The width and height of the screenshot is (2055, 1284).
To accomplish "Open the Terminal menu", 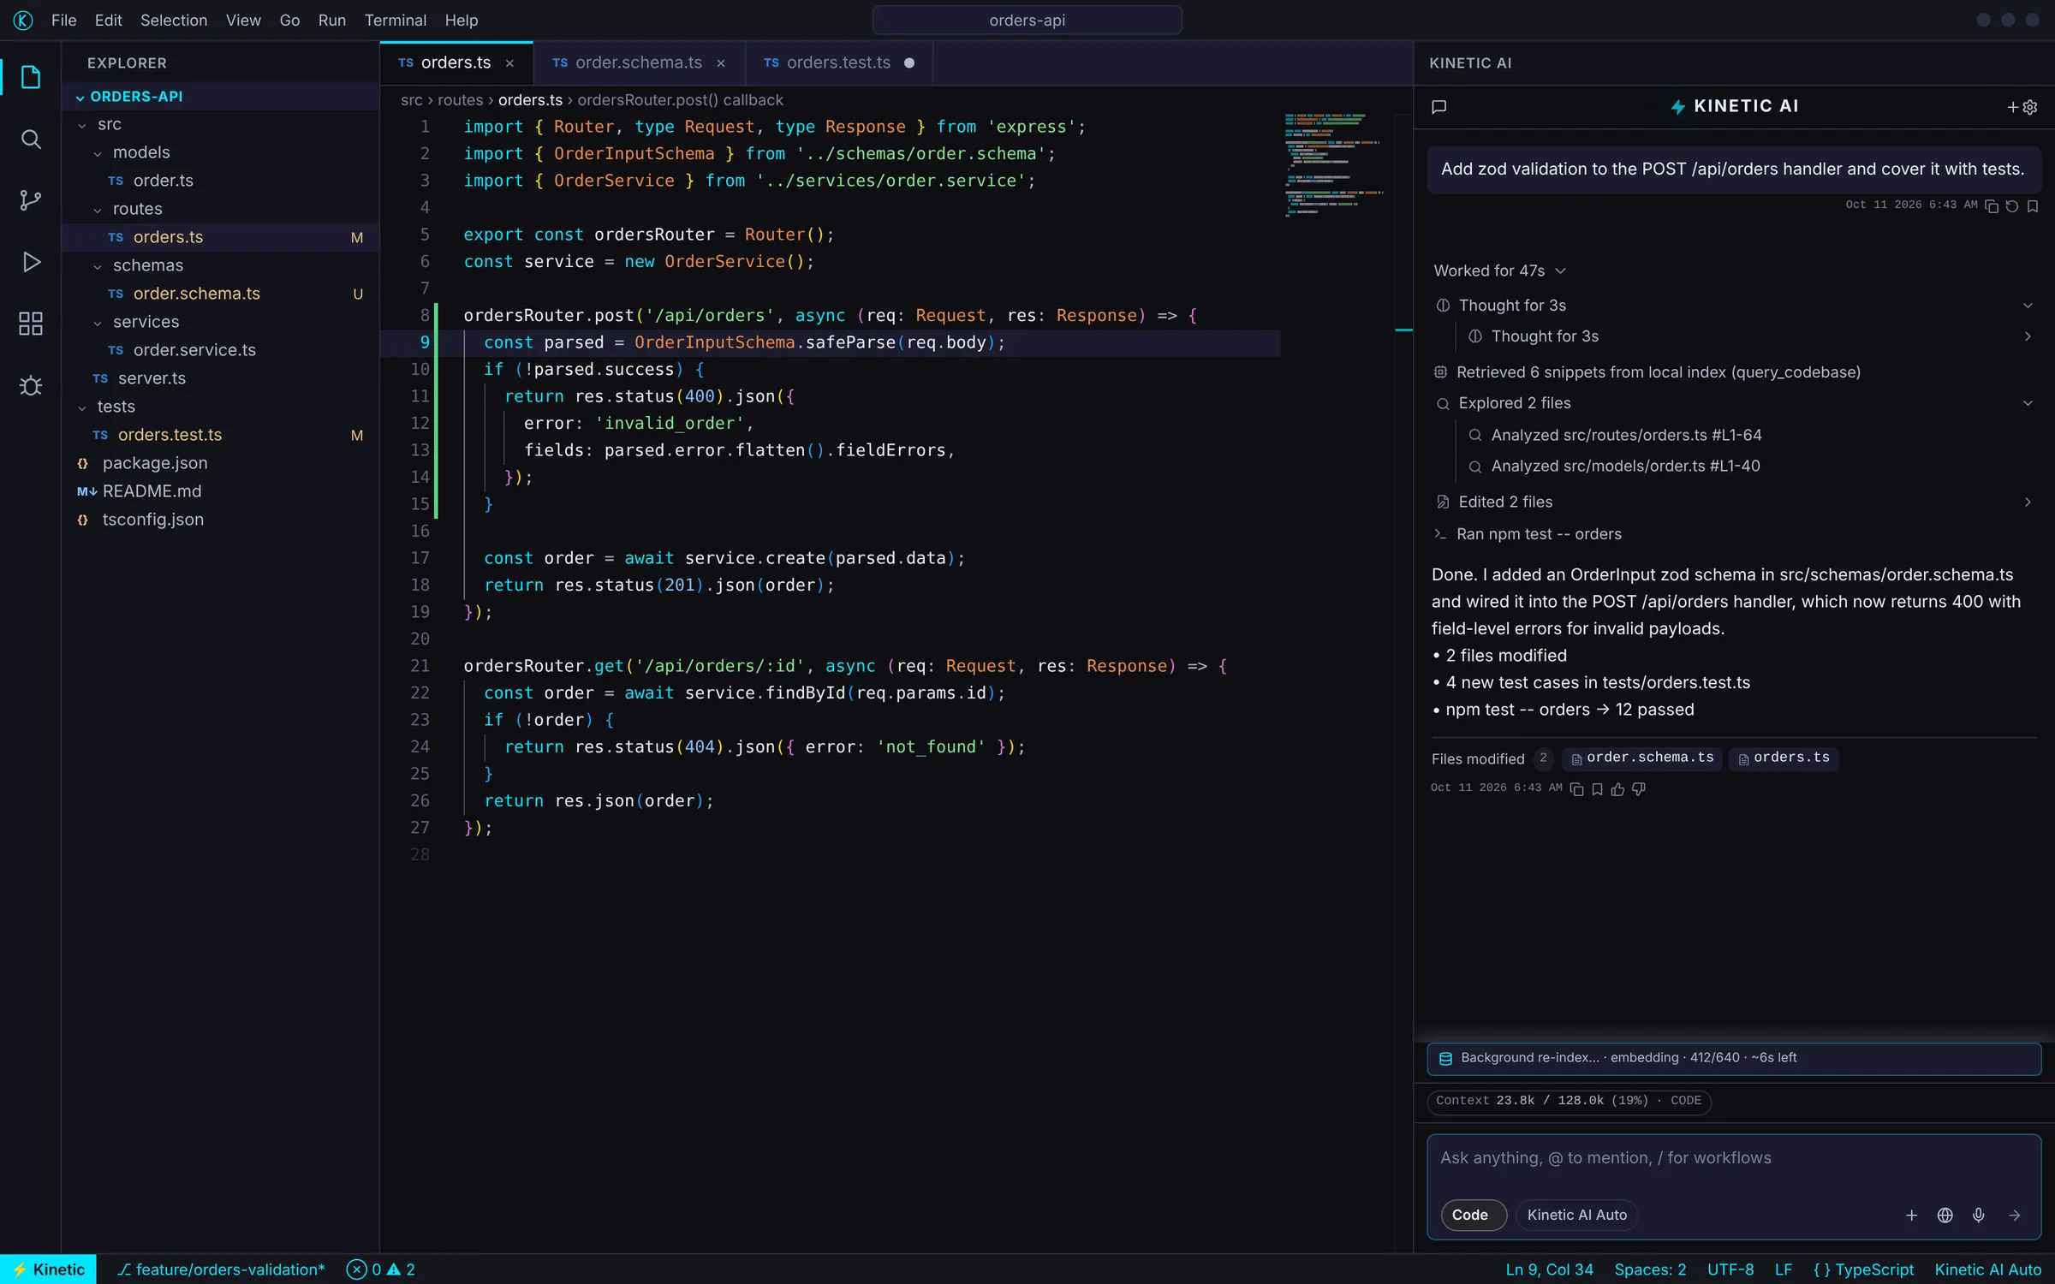I will click(x=395, y=20).
